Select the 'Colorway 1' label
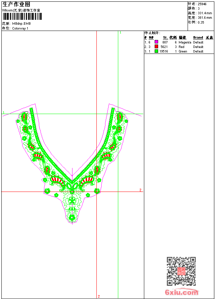This screenshot has width=215, height=299. coord(20,28)
